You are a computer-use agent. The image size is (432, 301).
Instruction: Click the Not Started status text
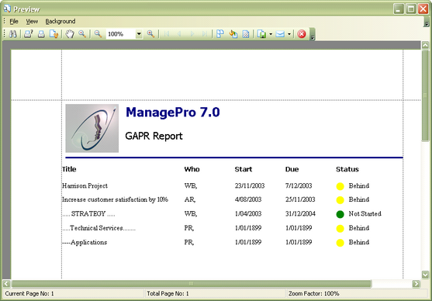(365, 213)
